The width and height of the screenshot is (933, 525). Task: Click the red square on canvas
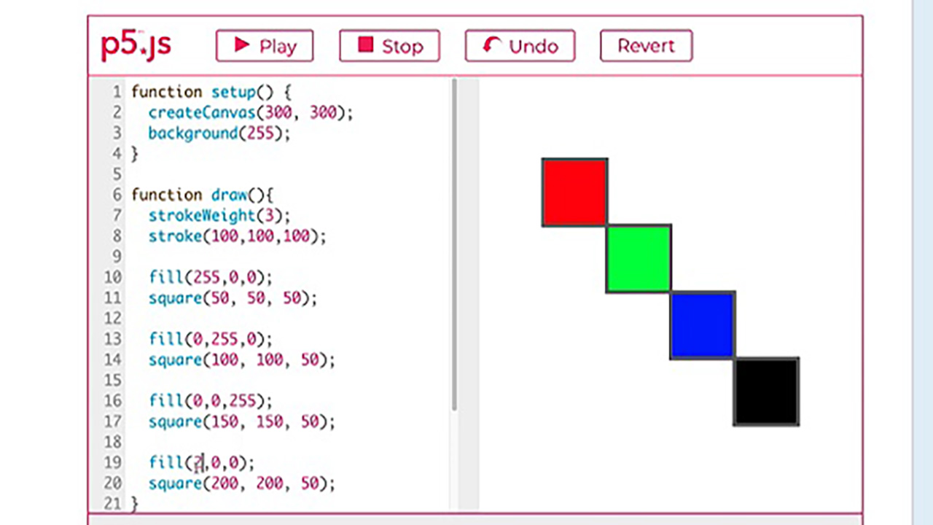tap(574, 192)
